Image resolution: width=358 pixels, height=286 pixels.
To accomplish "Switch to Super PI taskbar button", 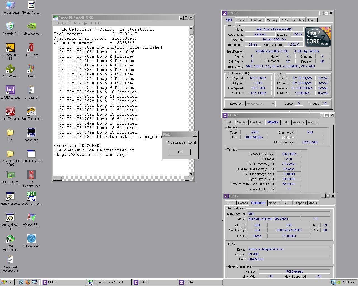I will 109,282.
